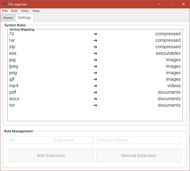190x171 pixels.
Task: Focus the Extension to Delete field
Action: 139,140
